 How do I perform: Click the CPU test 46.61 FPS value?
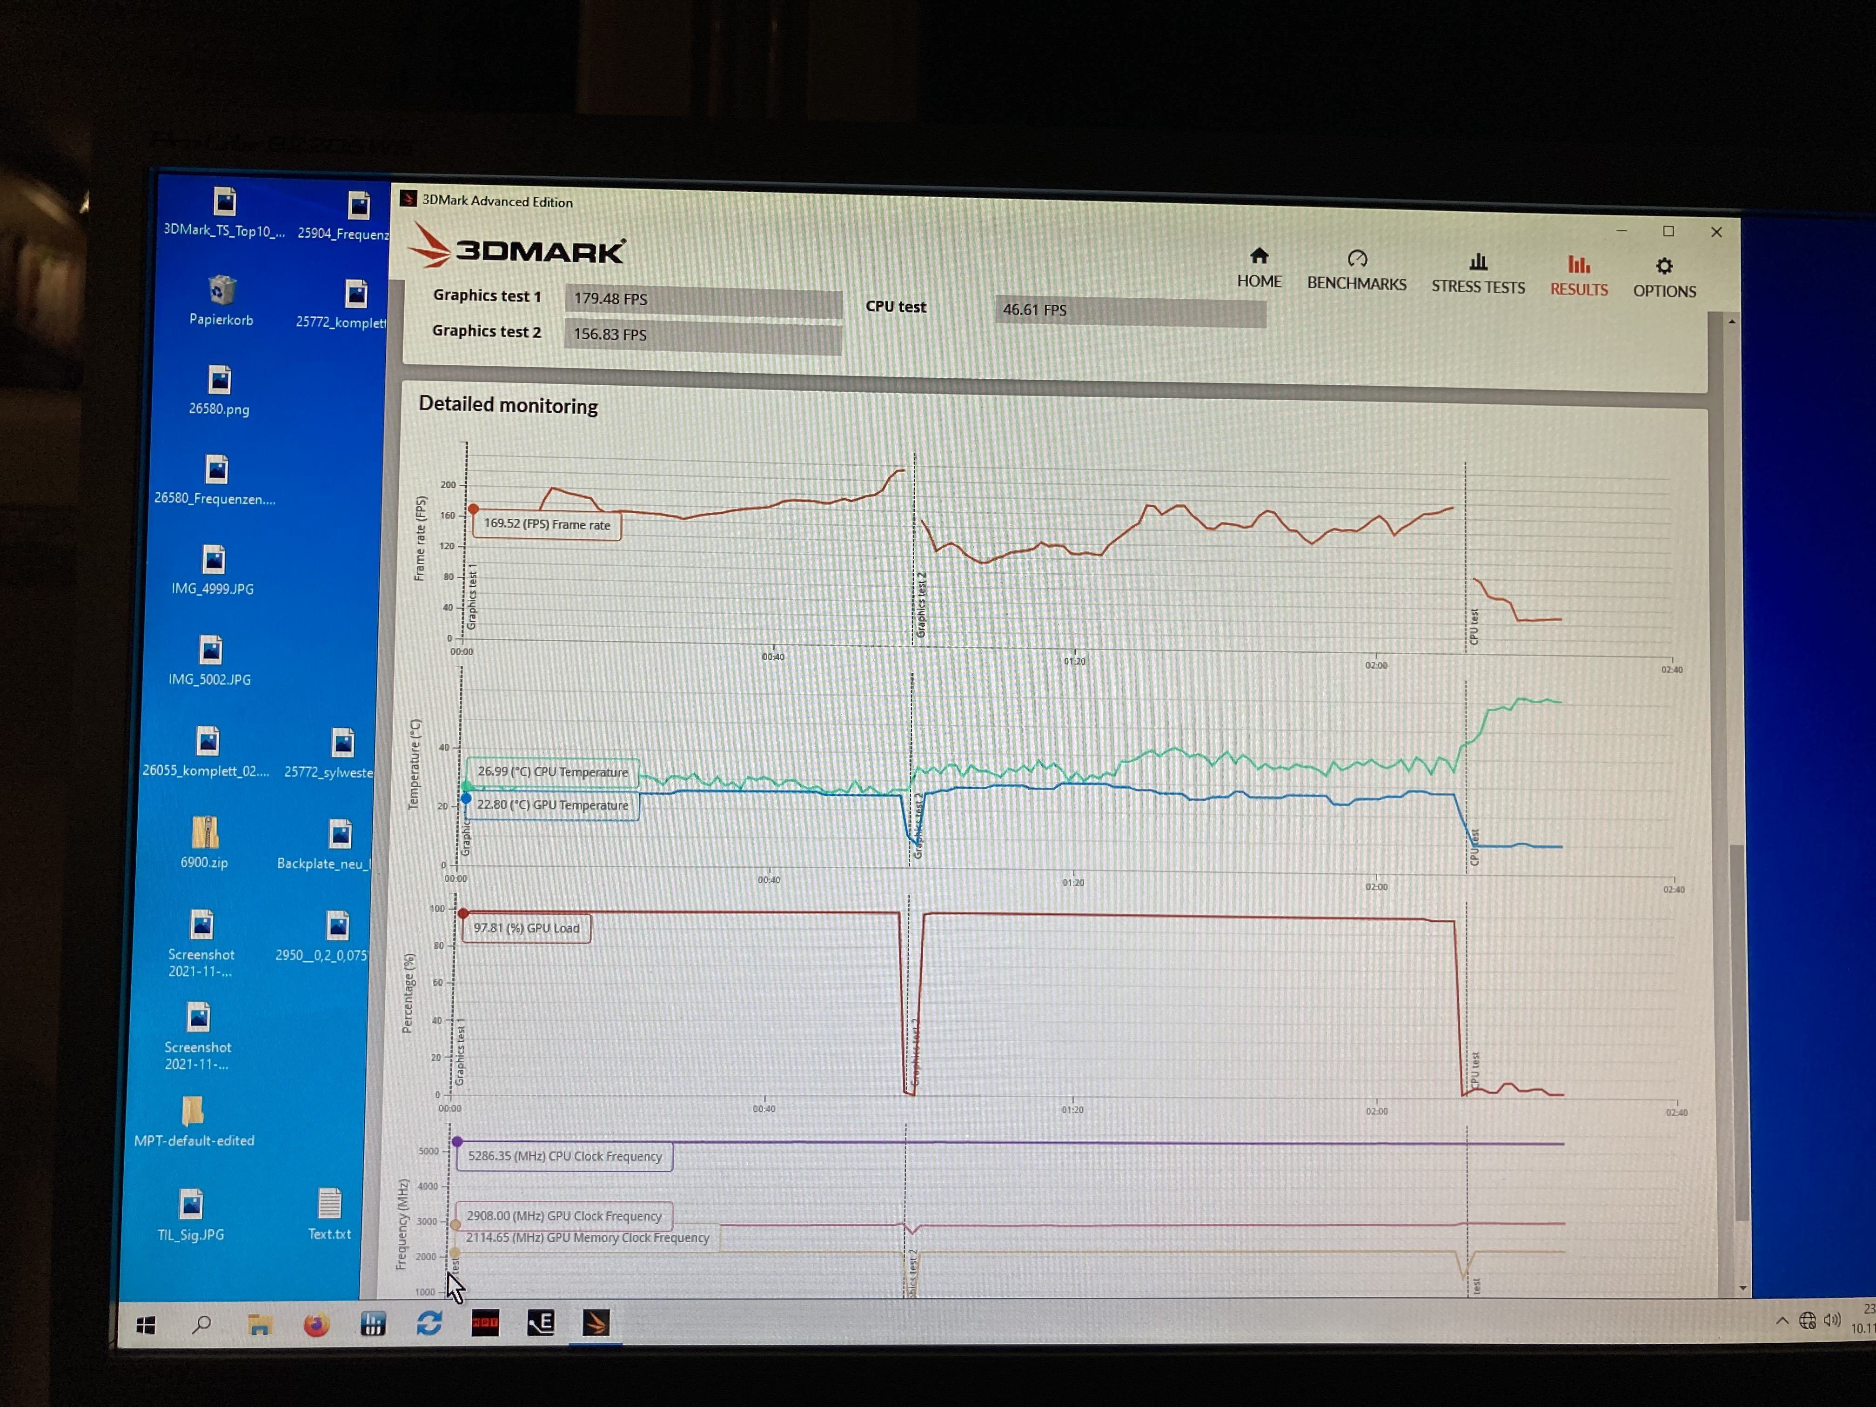[1131, 310]
